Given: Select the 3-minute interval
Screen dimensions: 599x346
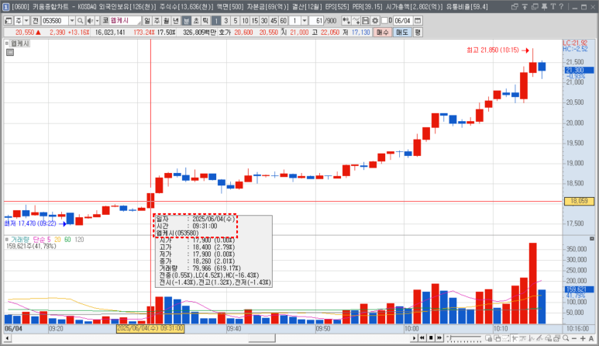Looking at the screenshot, I should (225, 21).
